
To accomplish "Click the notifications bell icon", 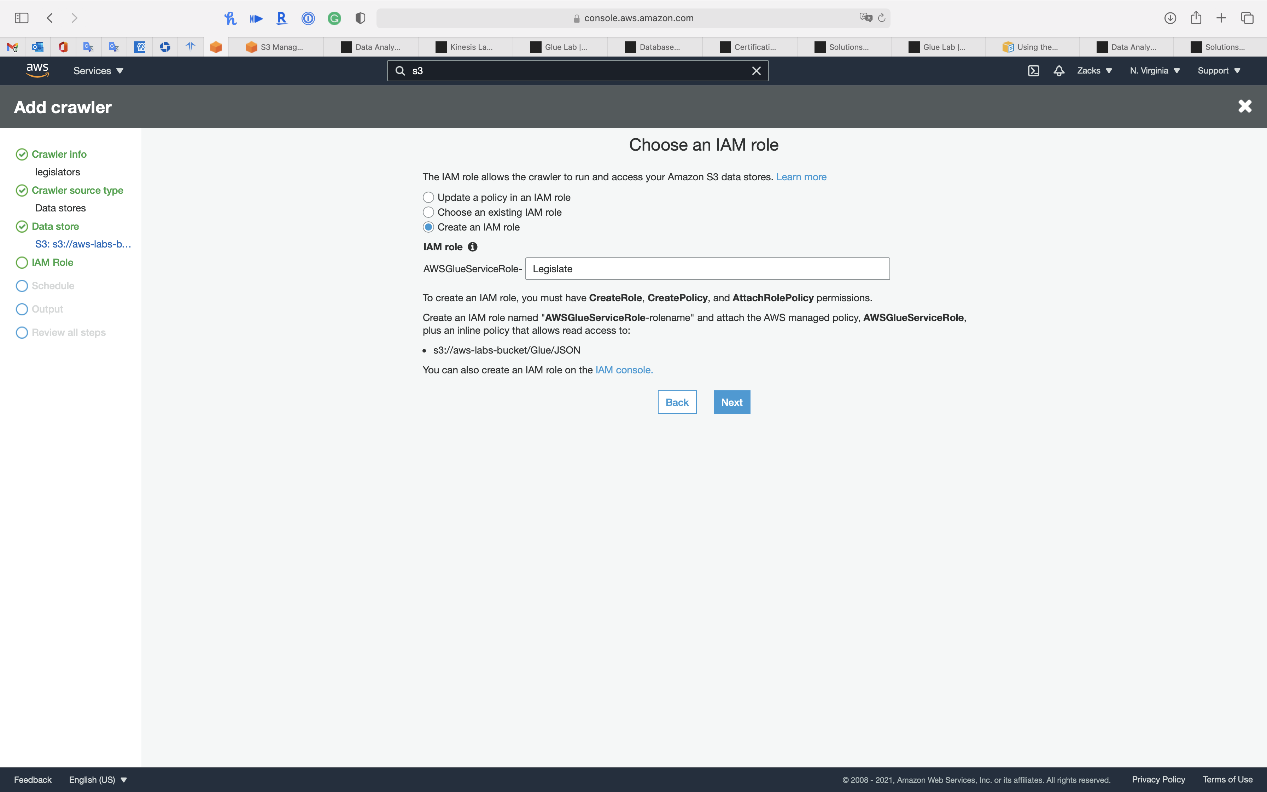I will tap(1059, 71).
